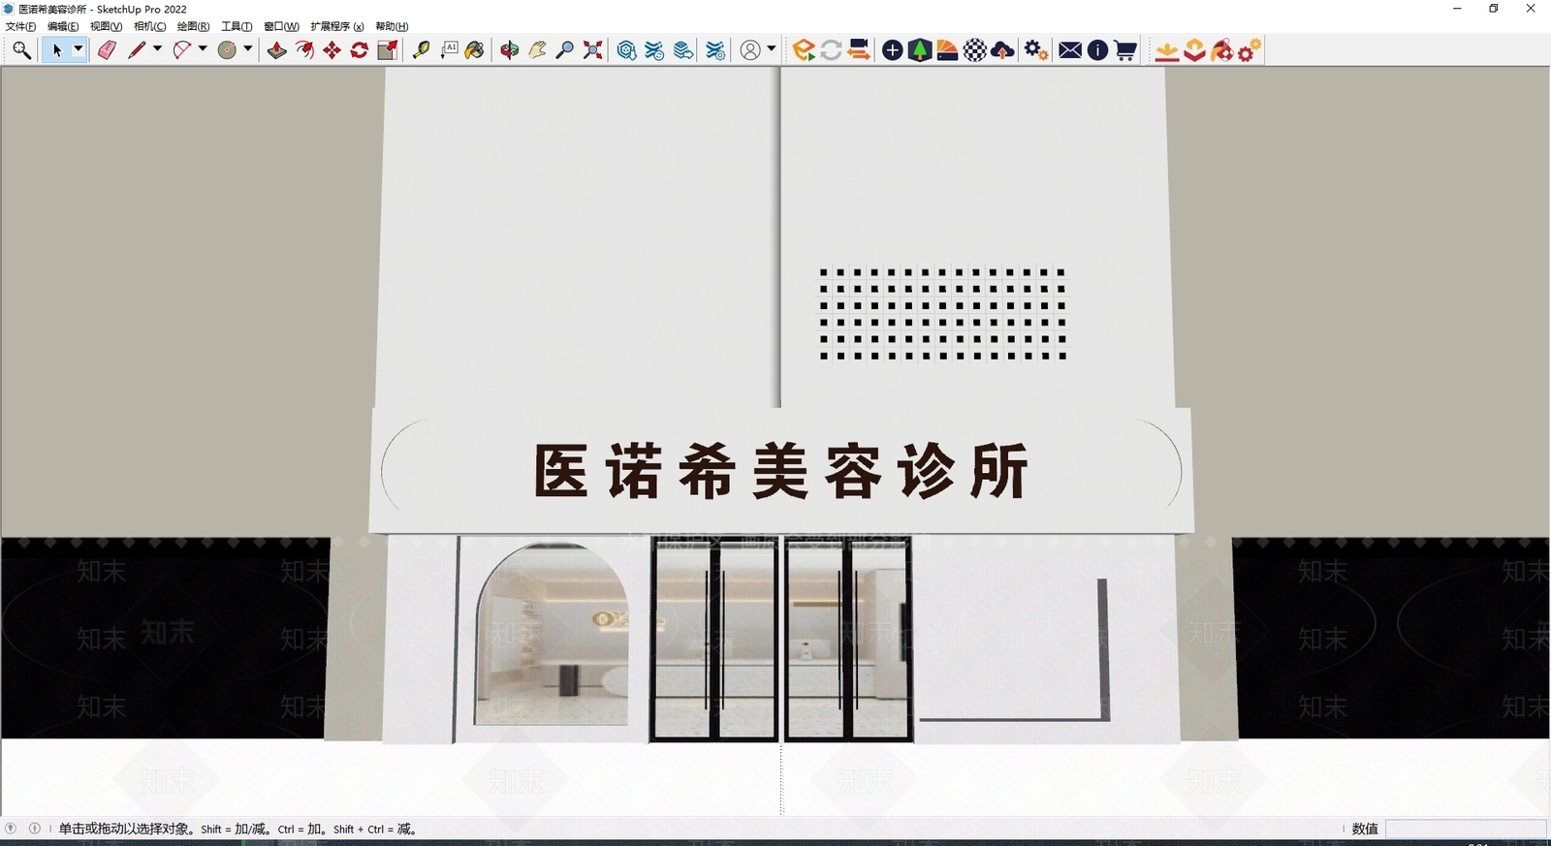Image resolution: width=1551 pixels, height=846 pixels.
Task: Open the 文件(F) menu
Action: click(x=20, y=26)
